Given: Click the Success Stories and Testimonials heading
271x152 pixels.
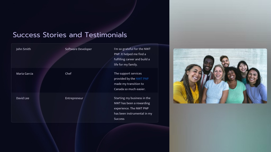Looking at the screenshot, I should pos(70,35).
